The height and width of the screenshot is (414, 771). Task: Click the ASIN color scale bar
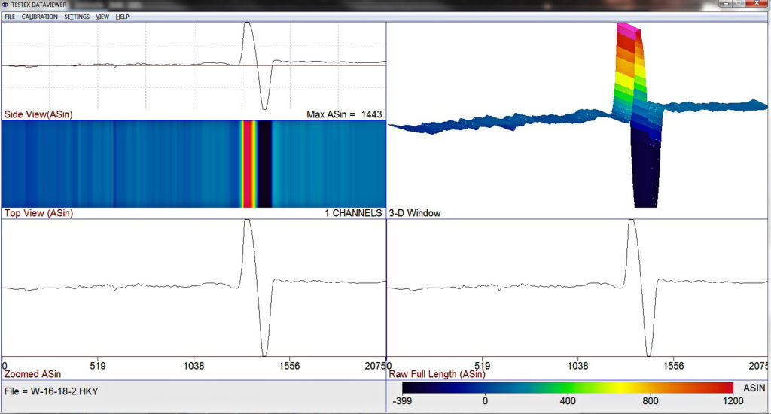[x=568, y=388]
